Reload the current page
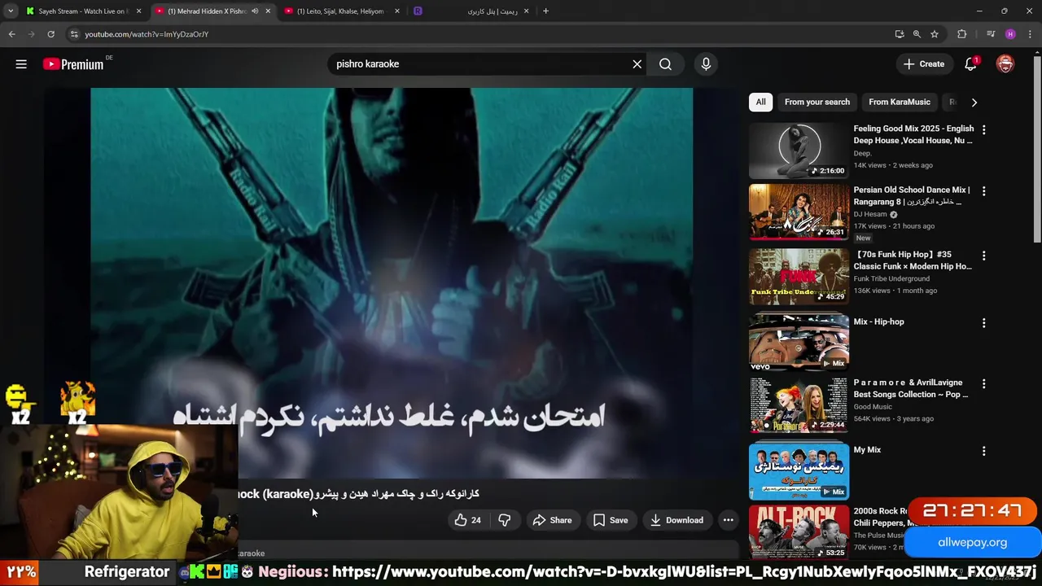This screenshot has height=586, width=1042. (50, 34)
